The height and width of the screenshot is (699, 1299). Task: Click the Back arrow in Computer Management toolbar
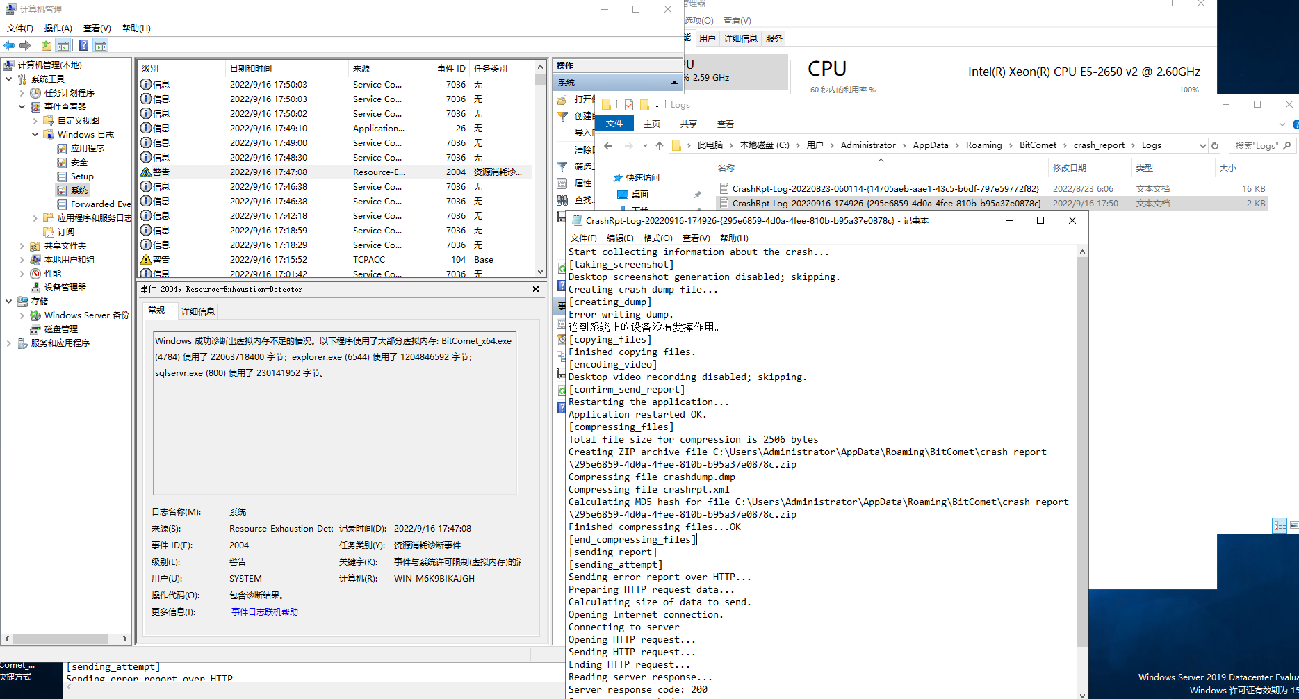coord(9,45)
